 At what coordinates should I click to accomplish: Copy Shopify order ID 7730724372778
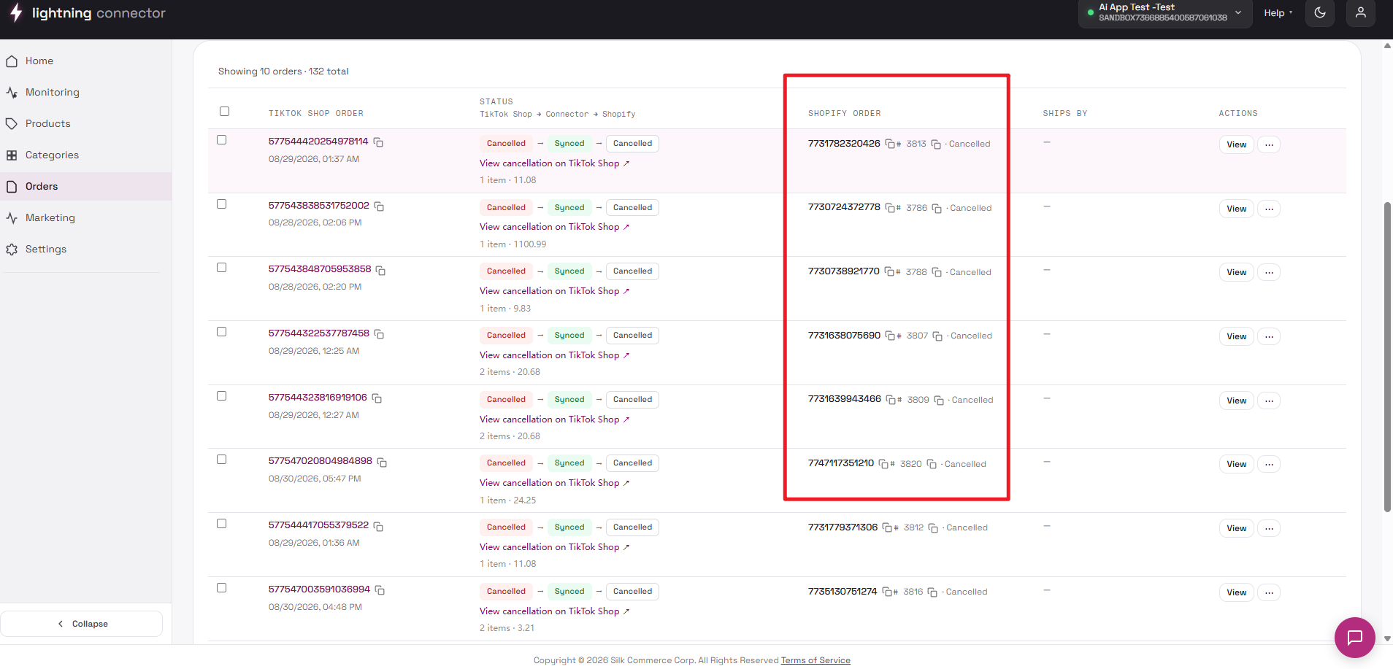pos(890,208)
